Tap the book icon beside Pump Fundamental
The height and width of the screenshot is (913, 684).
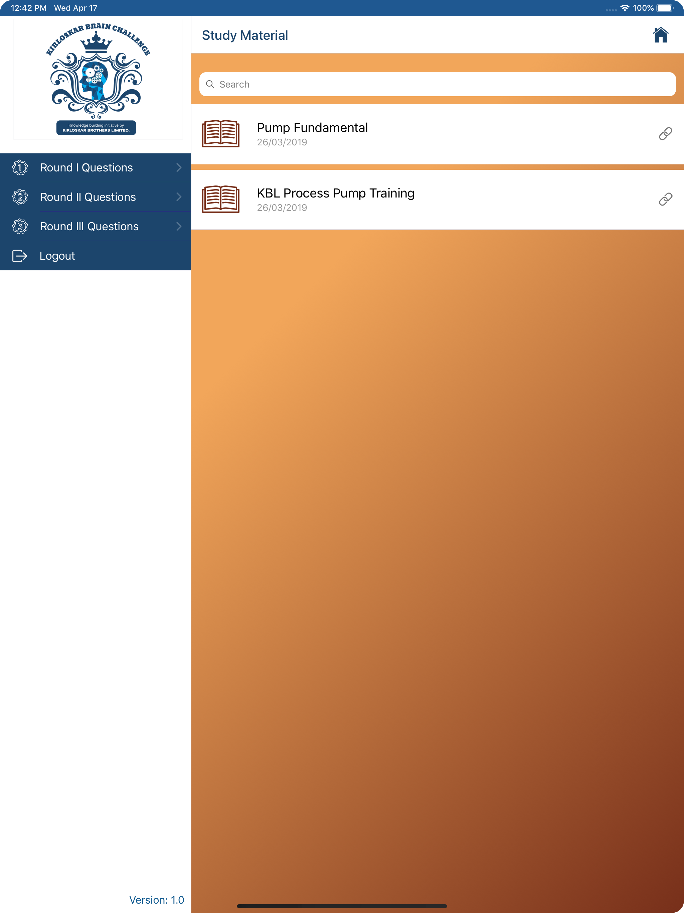[221, 133]
